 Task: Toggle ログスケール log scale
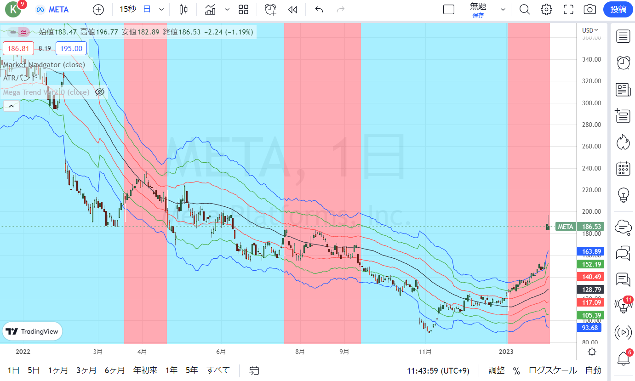tap(553, 370)
